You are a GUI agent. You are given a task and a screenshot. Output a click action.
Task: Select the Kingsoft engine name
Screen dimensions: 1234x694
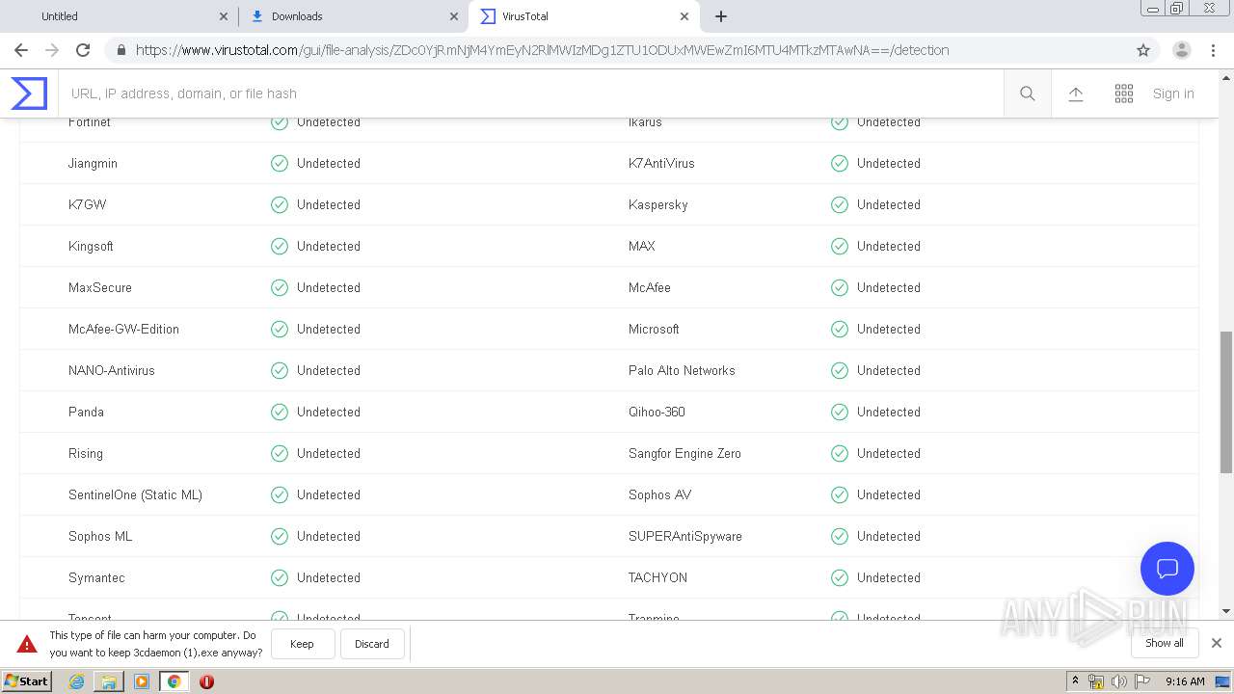point(91,246)
